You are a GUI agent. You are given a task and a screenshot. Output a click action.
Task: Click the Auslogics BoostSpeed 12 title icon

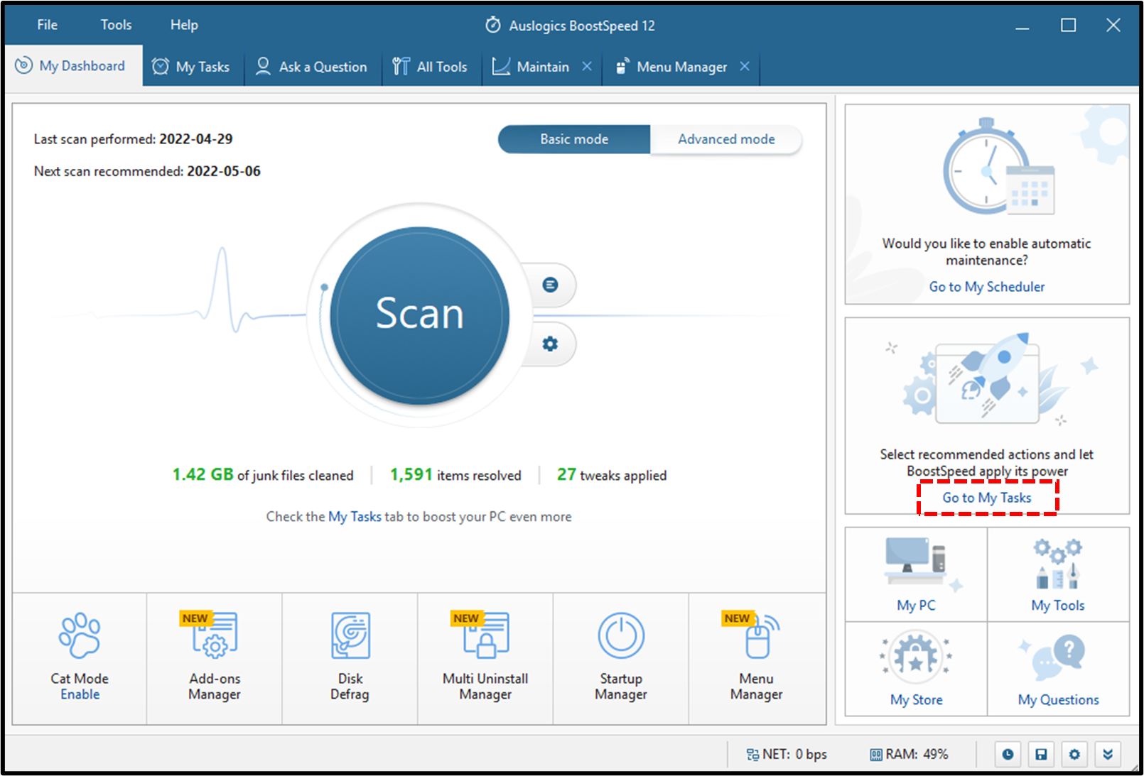coord(493,25)
